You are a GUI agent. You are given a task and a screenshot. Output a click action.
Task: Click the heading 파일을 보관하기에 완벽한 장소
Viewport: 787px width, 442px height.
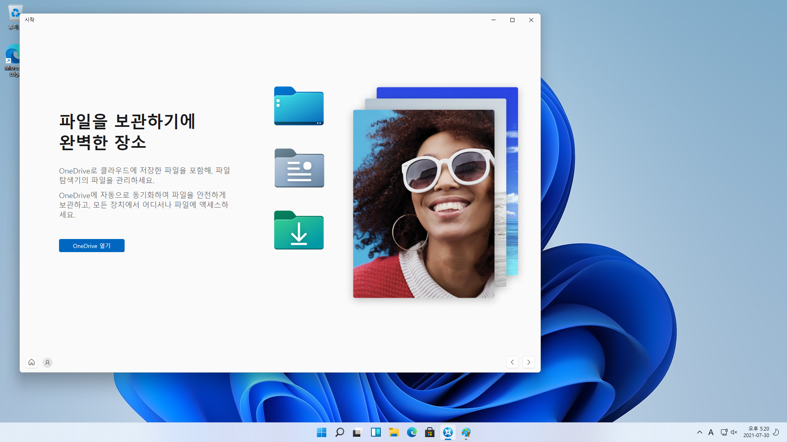tap(127, 132)
